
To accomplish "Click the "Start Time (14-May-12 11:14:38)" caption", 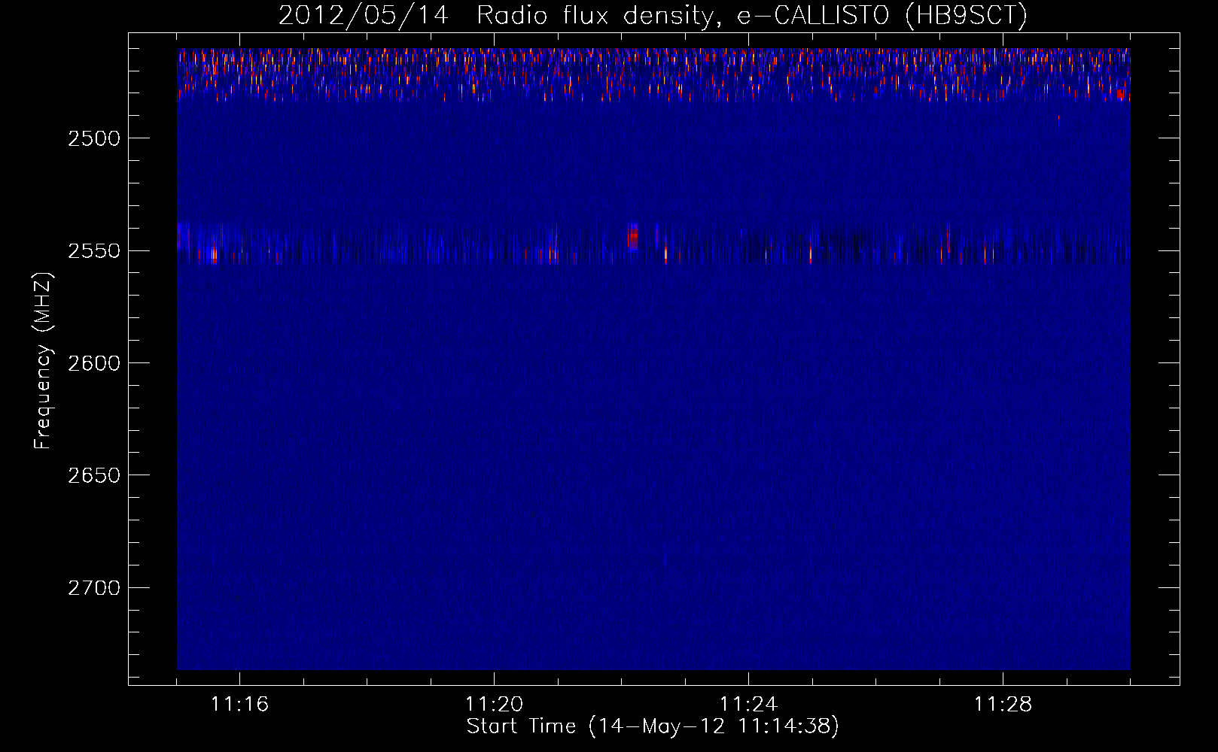I will [653, 726].
